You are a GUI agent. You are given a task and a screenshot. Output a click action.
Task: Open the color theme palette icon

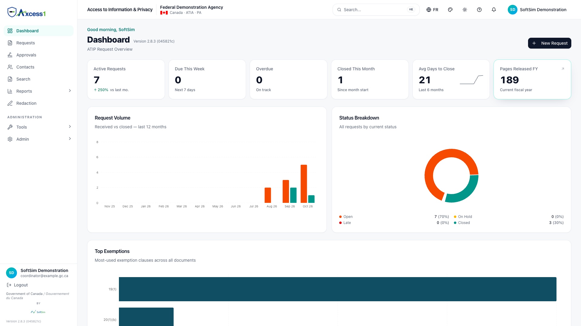click(x=450, y=10)
